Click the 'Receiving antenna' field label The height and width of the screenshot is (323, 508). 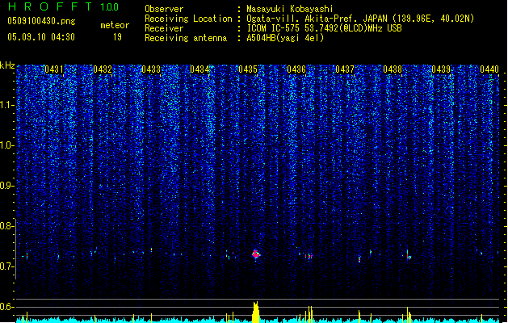point(186,38)
